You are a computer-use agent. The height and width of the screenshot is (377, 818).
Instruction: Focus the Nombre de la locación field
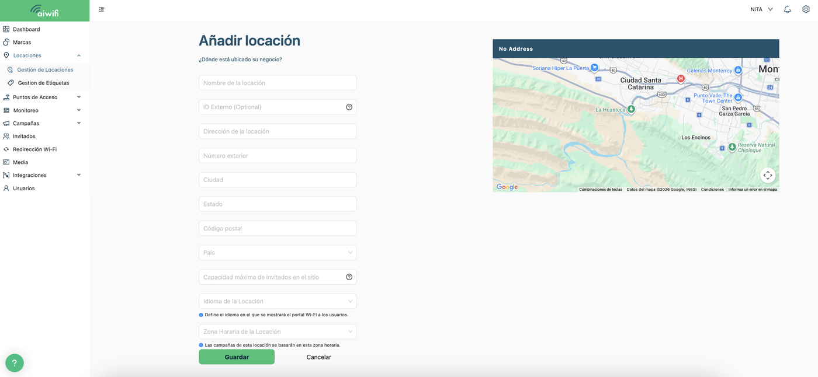click(278, 83)
